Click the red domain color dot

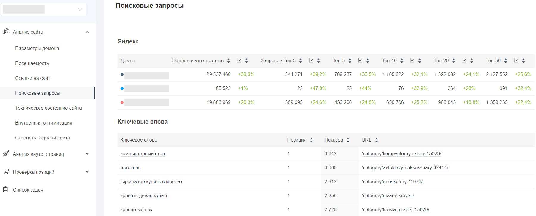click(x=122, y=102)
